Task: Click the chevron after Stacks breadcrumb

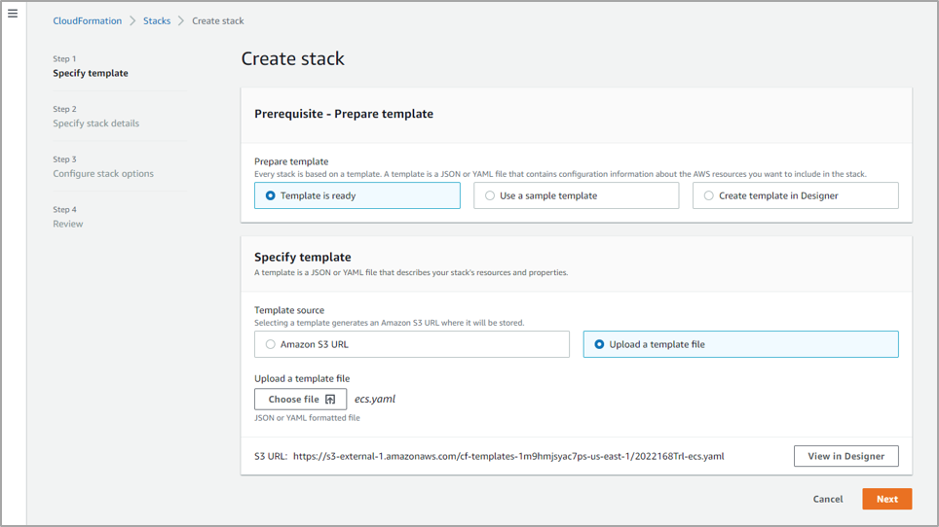Action: click(181, 21)
